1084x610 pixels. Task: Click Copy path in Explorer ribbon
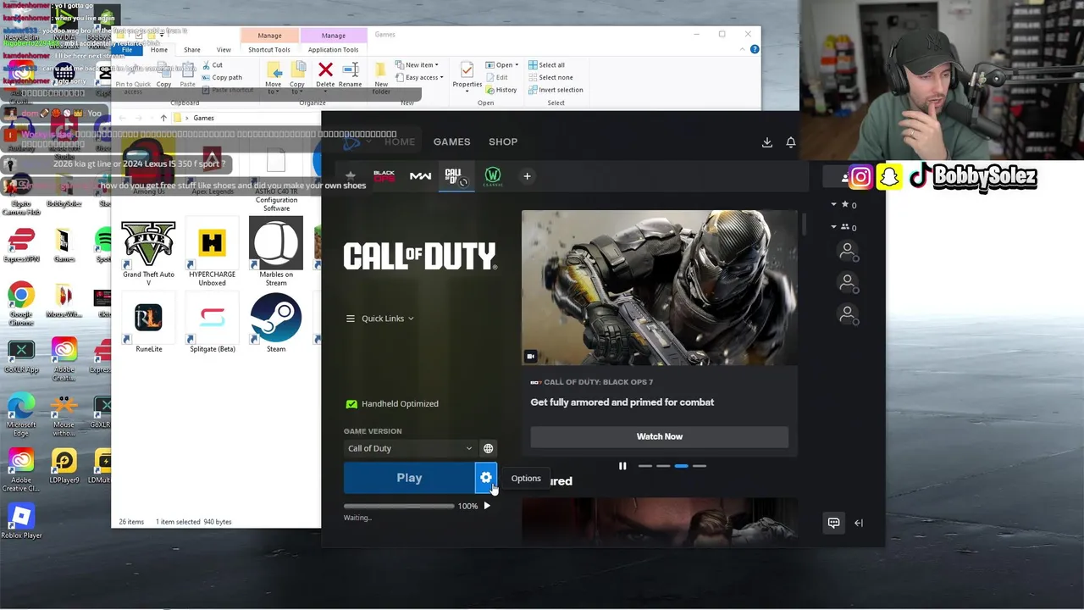click(221, 78)
